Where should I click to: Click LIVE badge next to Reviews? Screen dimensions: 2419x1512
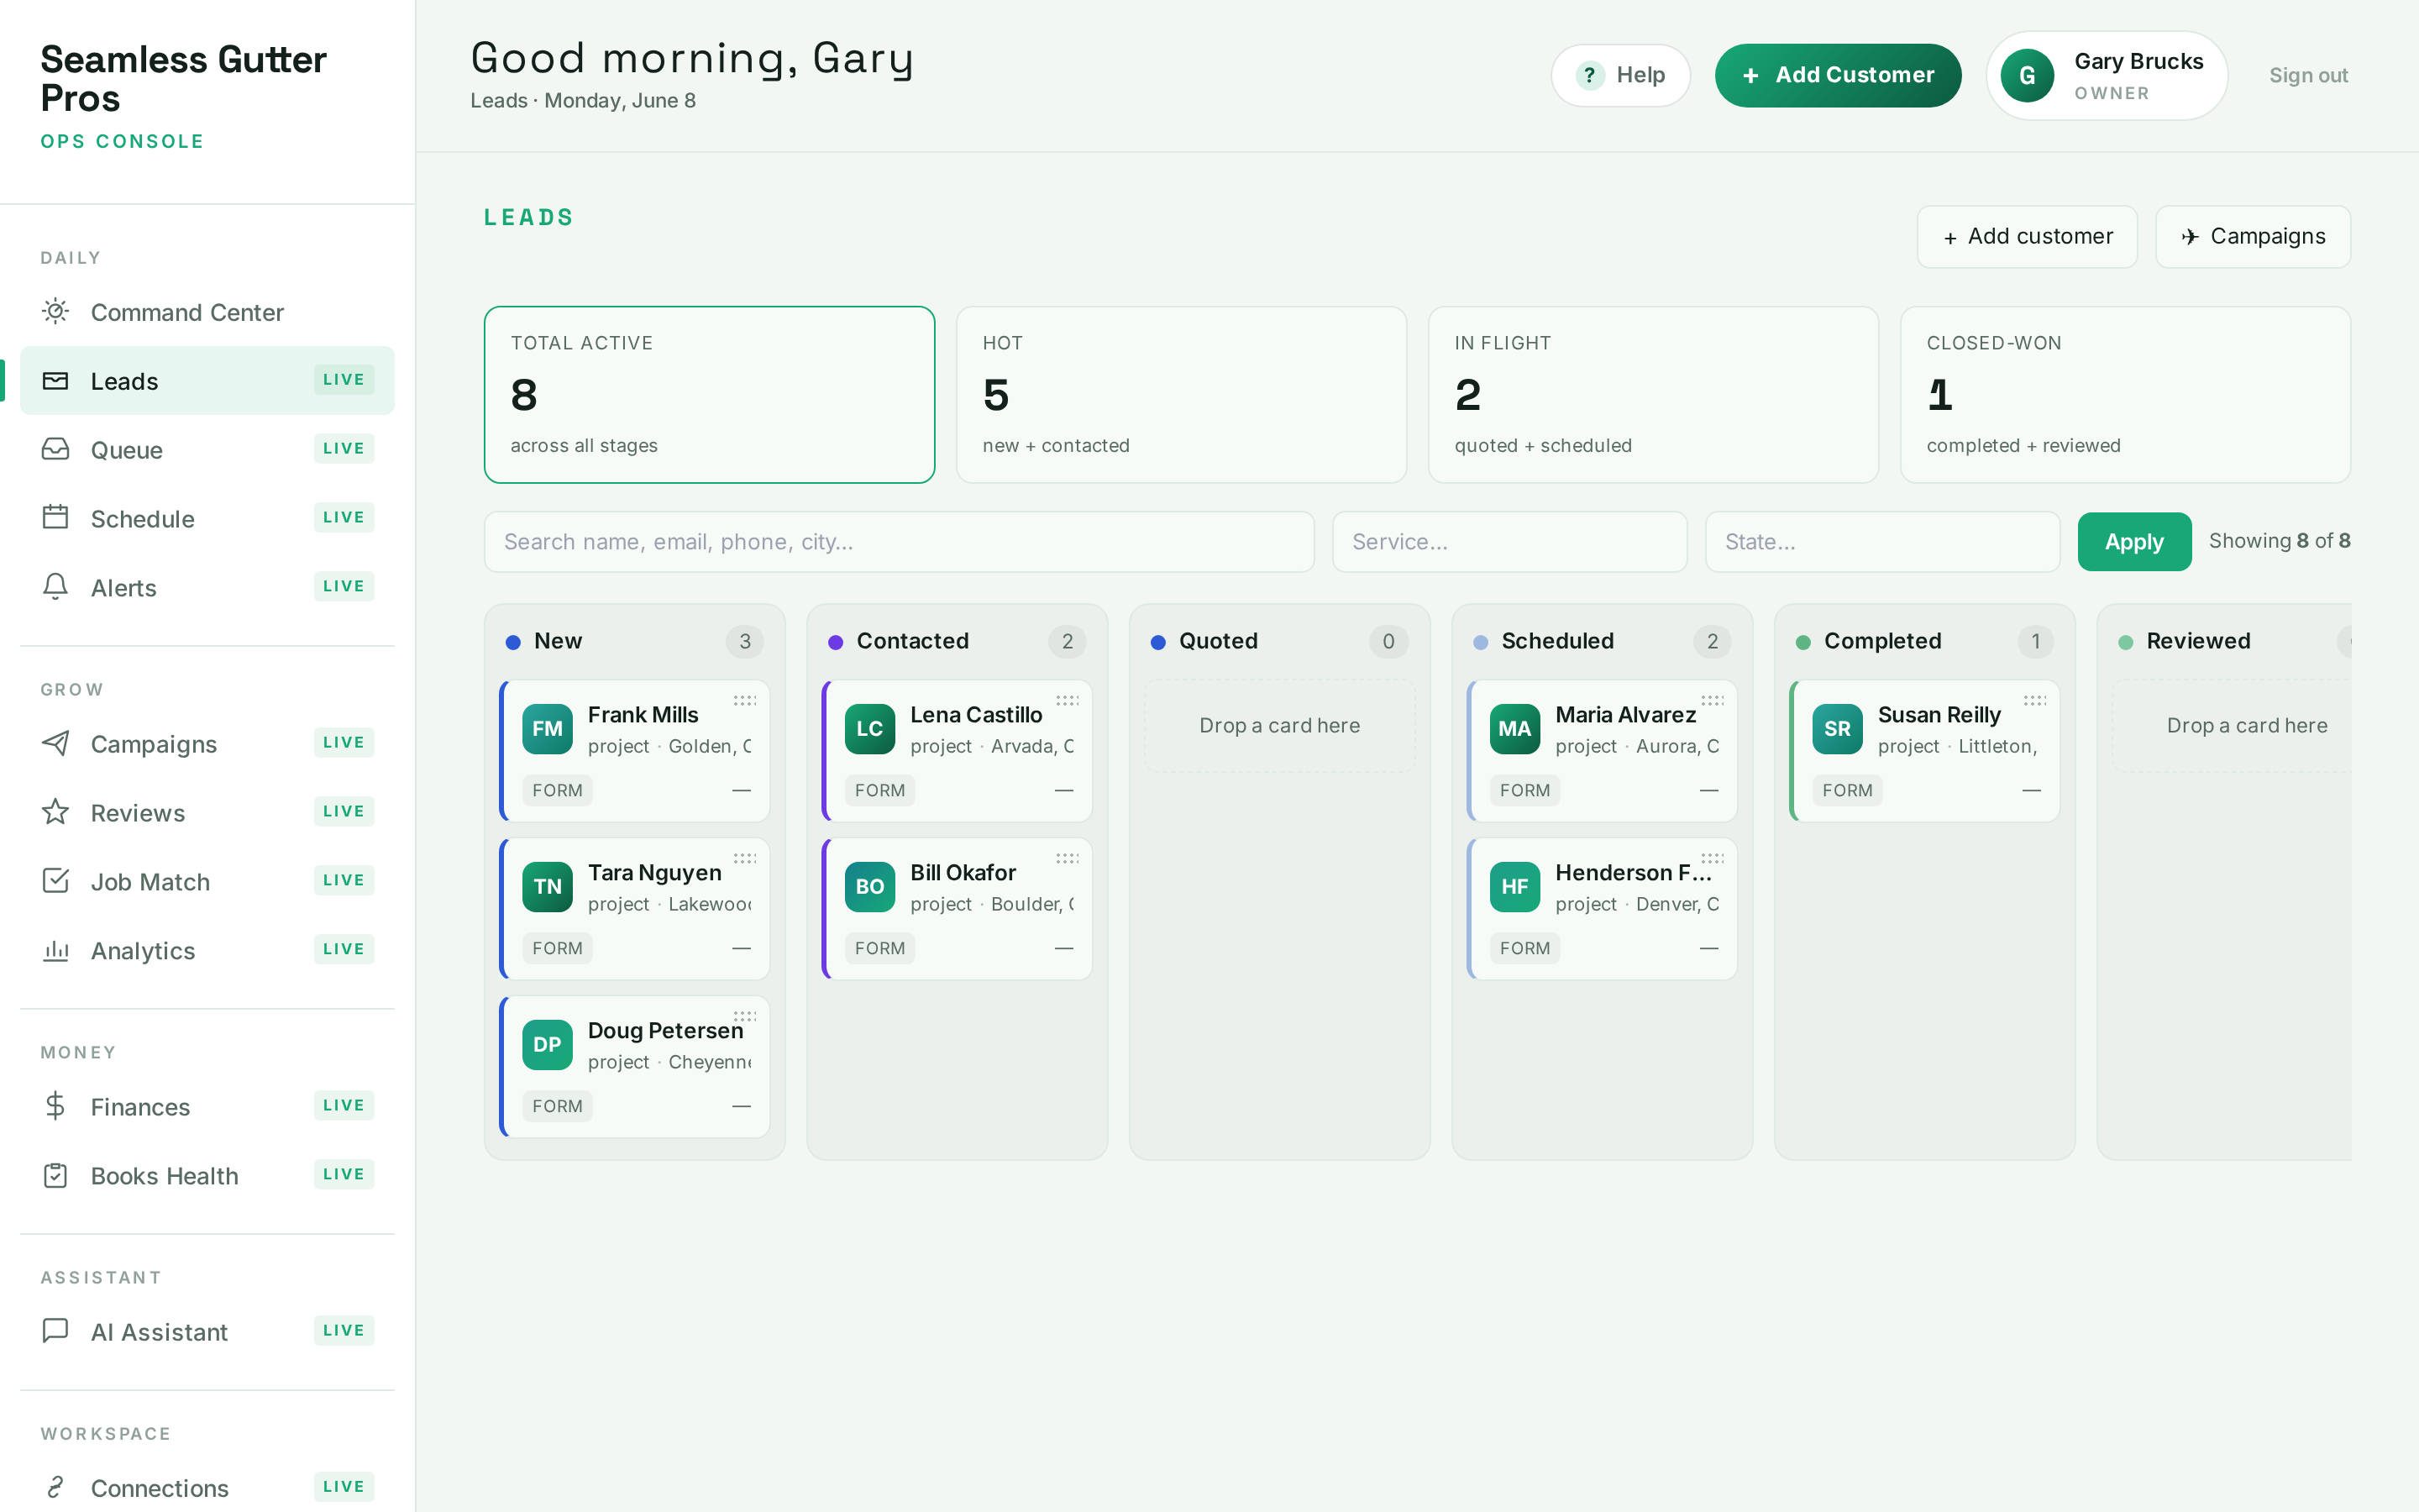pos(344,811)
